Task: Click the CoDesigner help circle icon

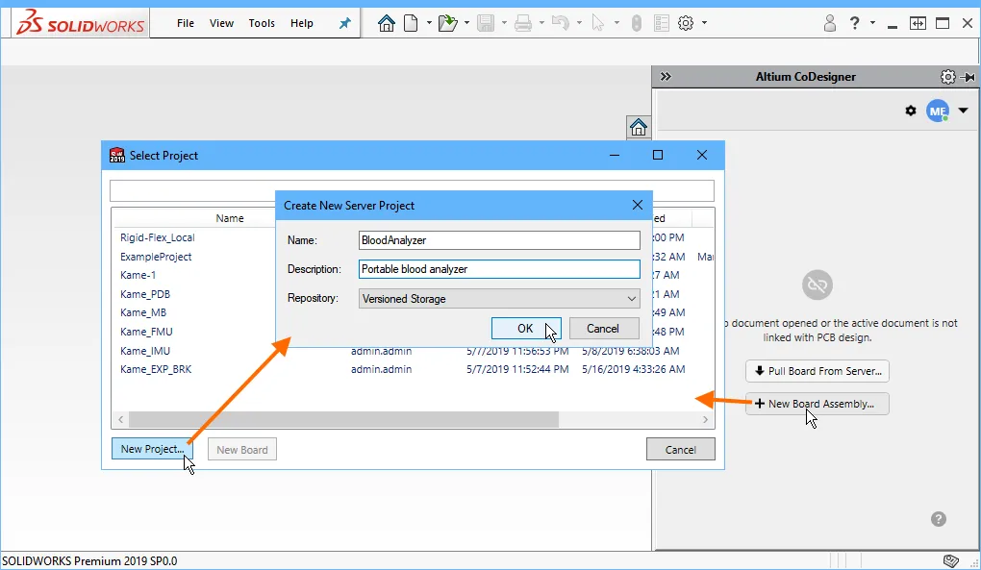Action: [939, 519]
